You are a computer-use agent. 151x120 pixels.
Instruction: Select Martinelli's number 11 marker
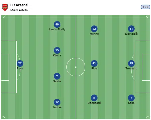[131, 29]
